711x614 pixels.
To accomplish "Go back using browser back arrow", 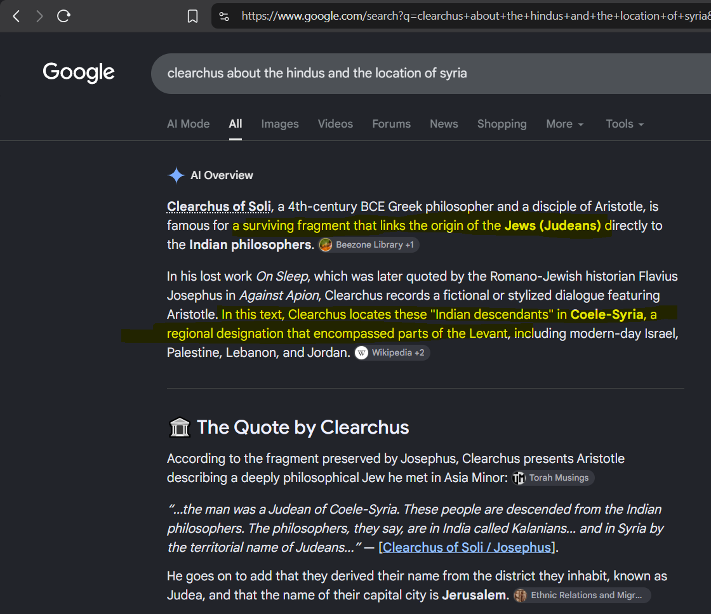I will pyautogui.click(x=17, y=17).
